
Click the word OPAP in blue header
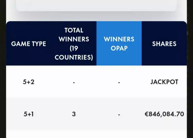(x=119, y=48)
